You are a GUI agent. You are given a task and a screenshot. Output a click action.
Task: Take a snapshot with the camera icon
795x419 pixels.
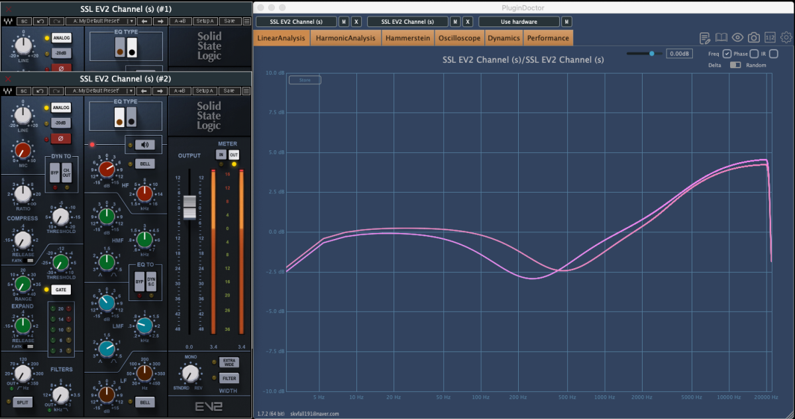(x=754, y=38)
